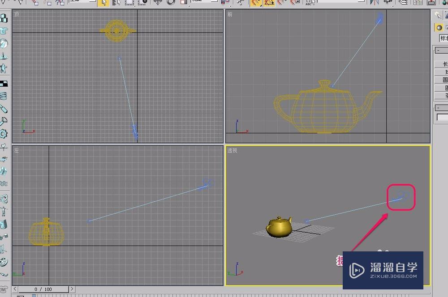Select the camera target in perspective viewport
The height and width of the screenshot is (297, 448).
(306, 221)
